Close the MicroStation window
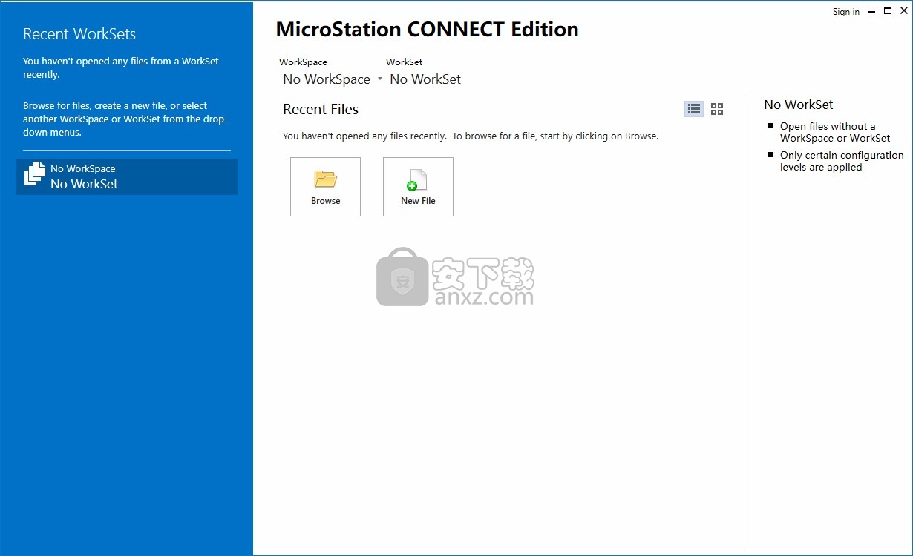Screen dimensions: 913x556 [x=904, y=11]
